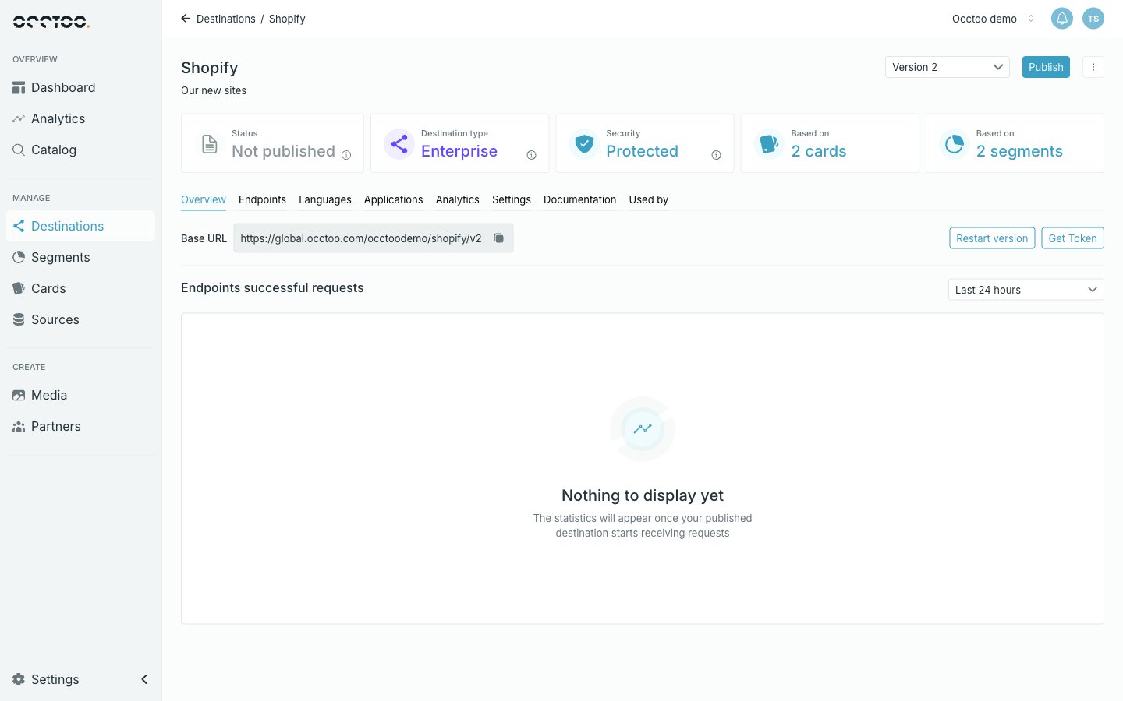The width and height of the screenshot is (1123, 701).
Task: Collapse the sidebar with the chevron
Action: tap(144, 679)
